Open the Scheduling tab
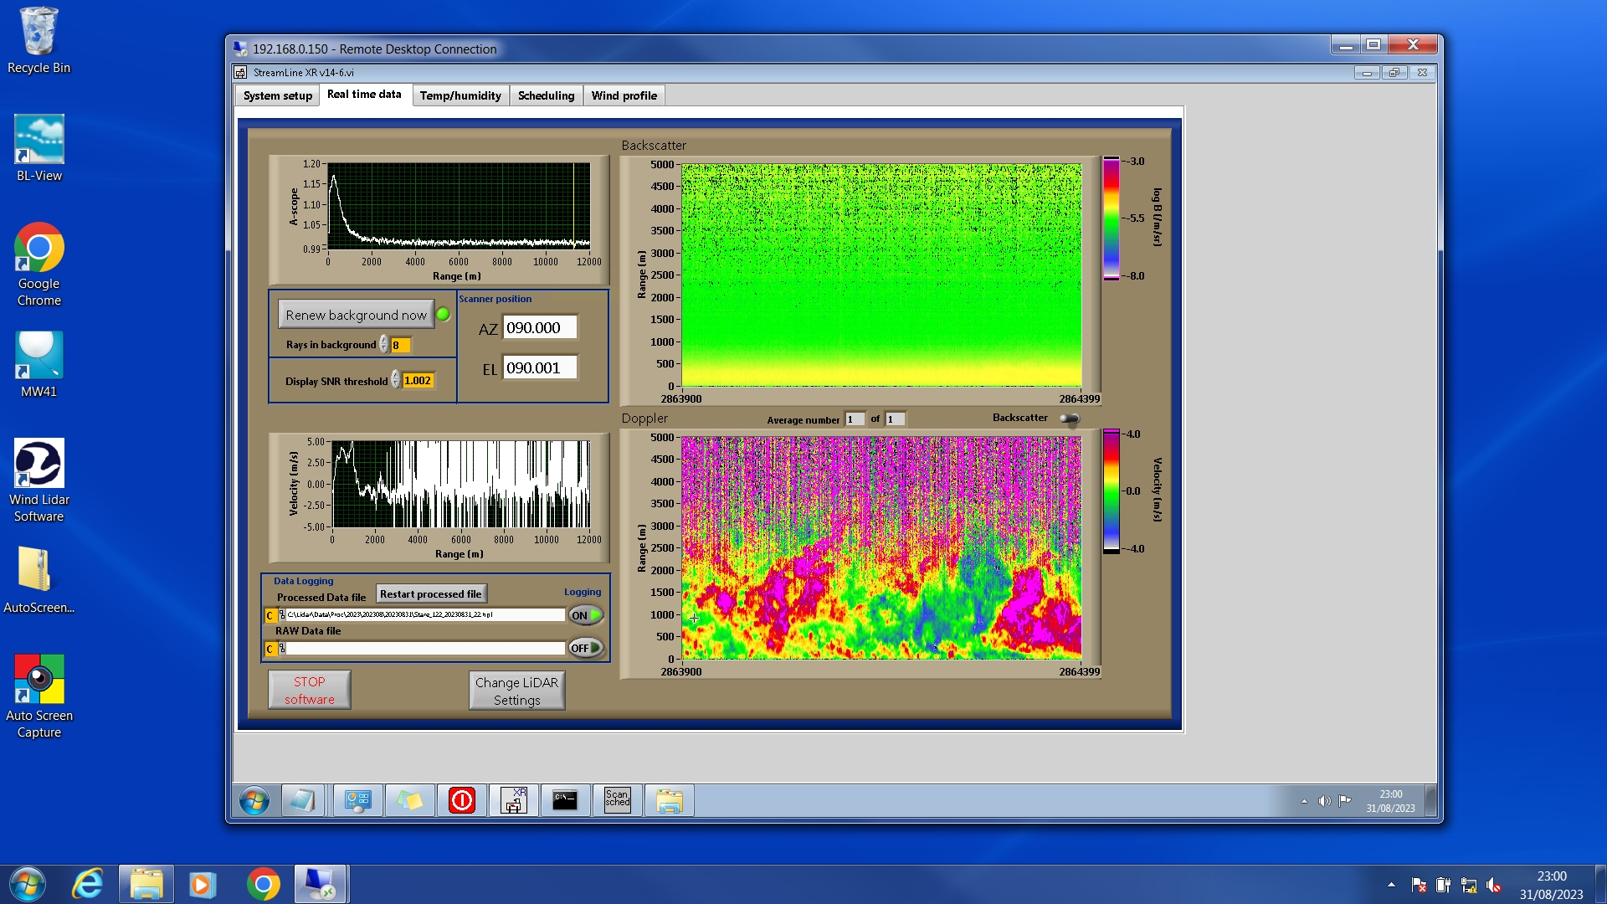 click(x=546, y=95)
